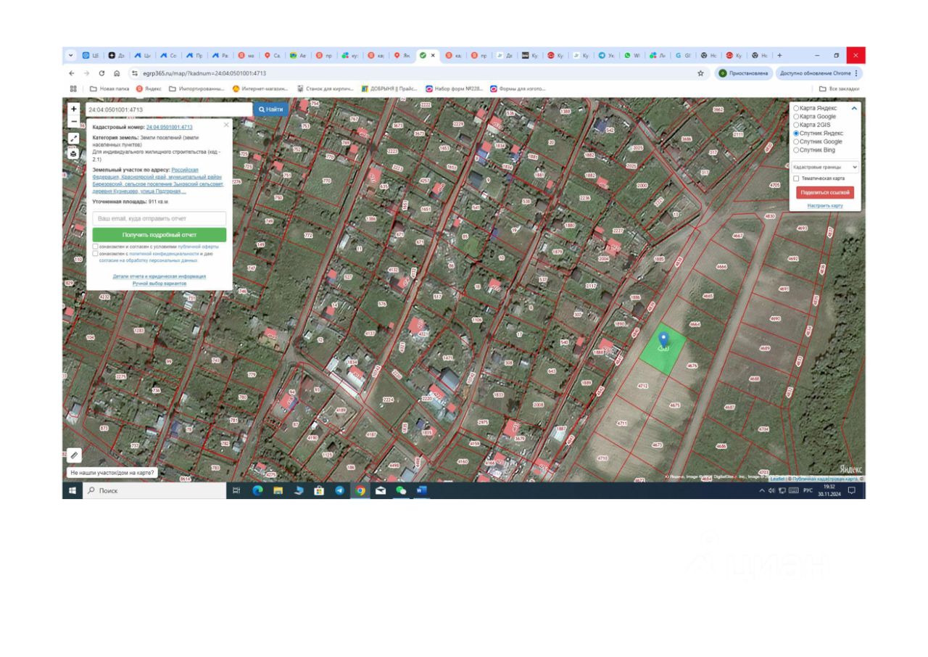Click Поделиться ссылкой button
928x657 pixels.
click(x=825, y=193)
